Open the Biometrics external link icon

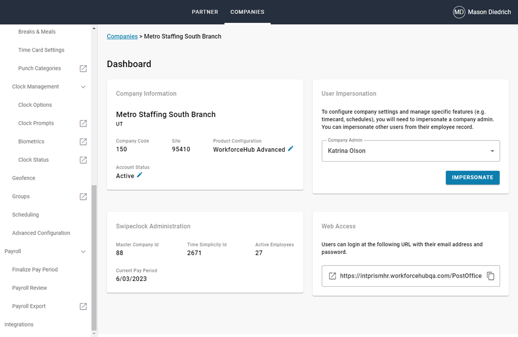point(83,141)
